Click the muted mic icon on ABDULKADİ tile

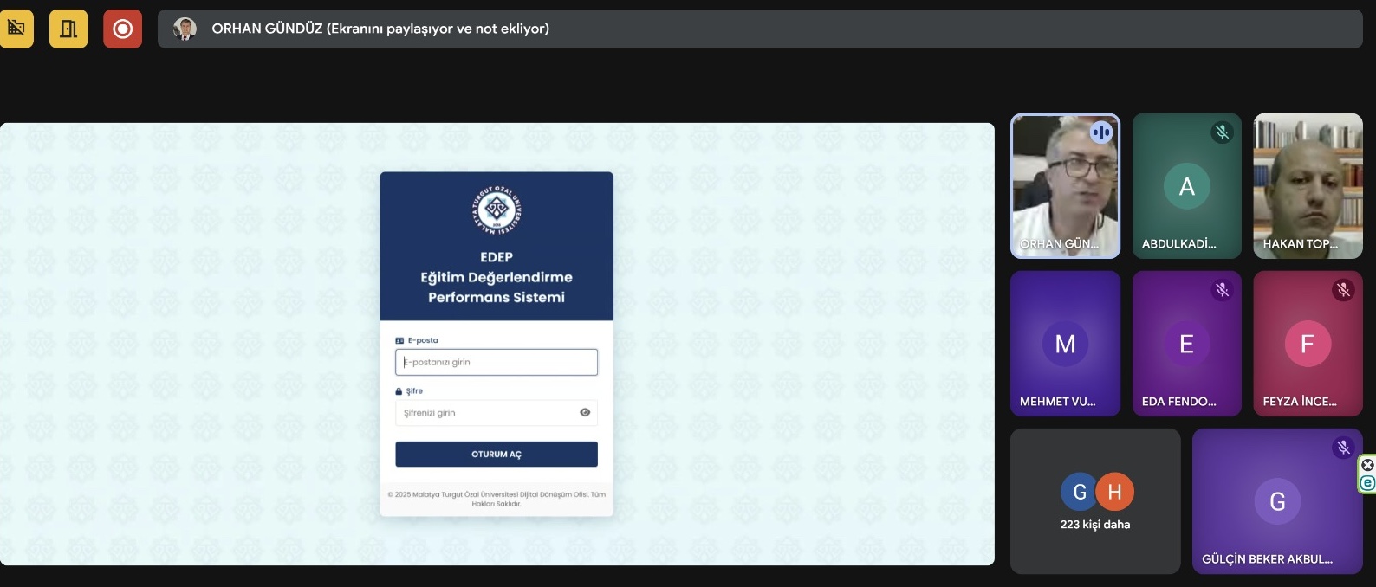coord(1222,132)
